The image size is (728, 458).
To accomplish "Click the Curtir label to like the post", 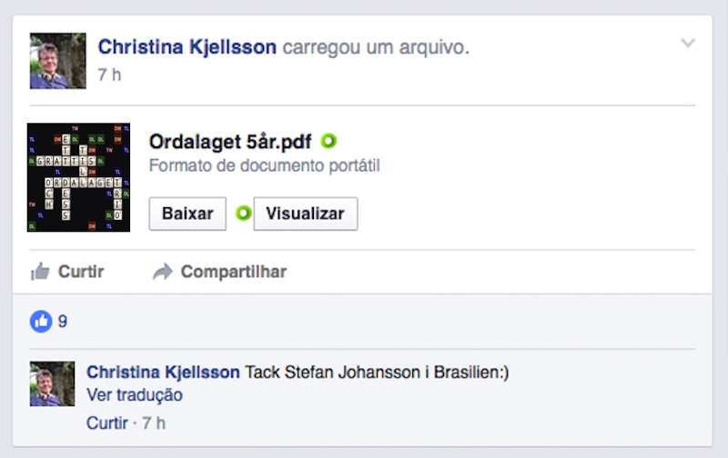I will pos(81,271).
